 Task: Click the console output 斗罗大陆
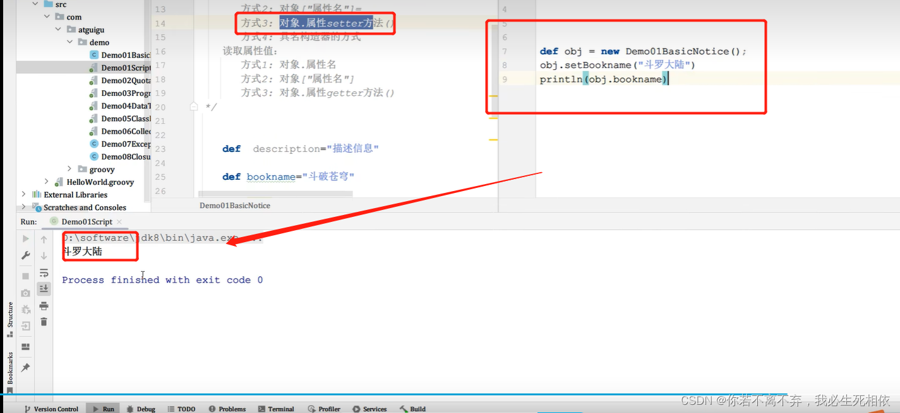pos(83,252)
